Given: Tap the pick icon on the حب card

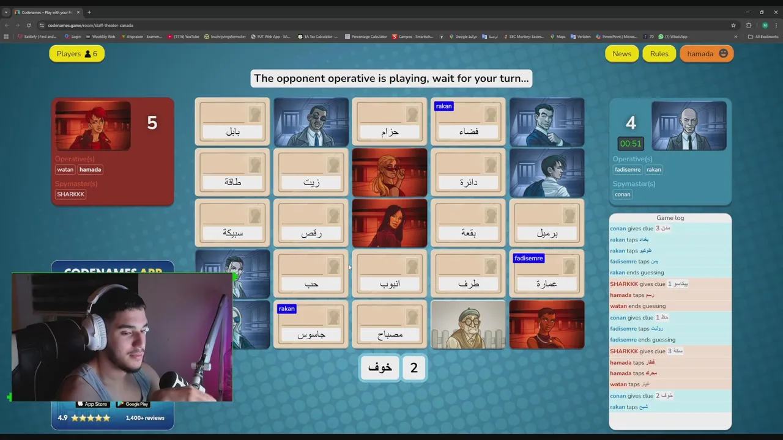Looking at the screenshot, I should pos(333,266).
